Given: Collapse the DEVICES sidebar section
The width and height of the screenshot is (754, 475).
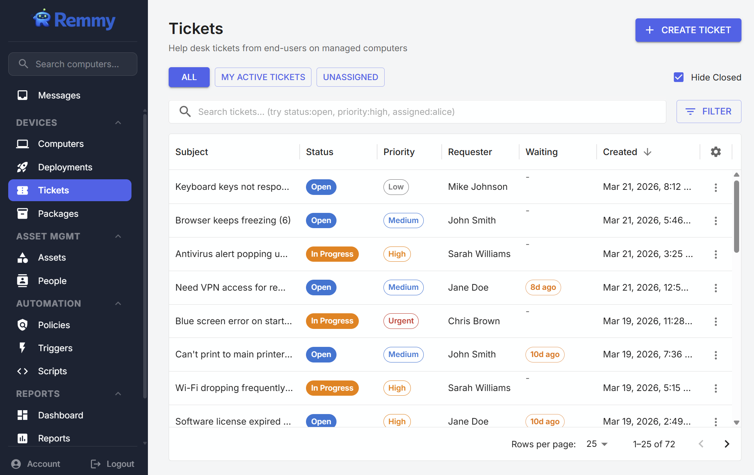Looking at the screenshot, I should (118, 123).
